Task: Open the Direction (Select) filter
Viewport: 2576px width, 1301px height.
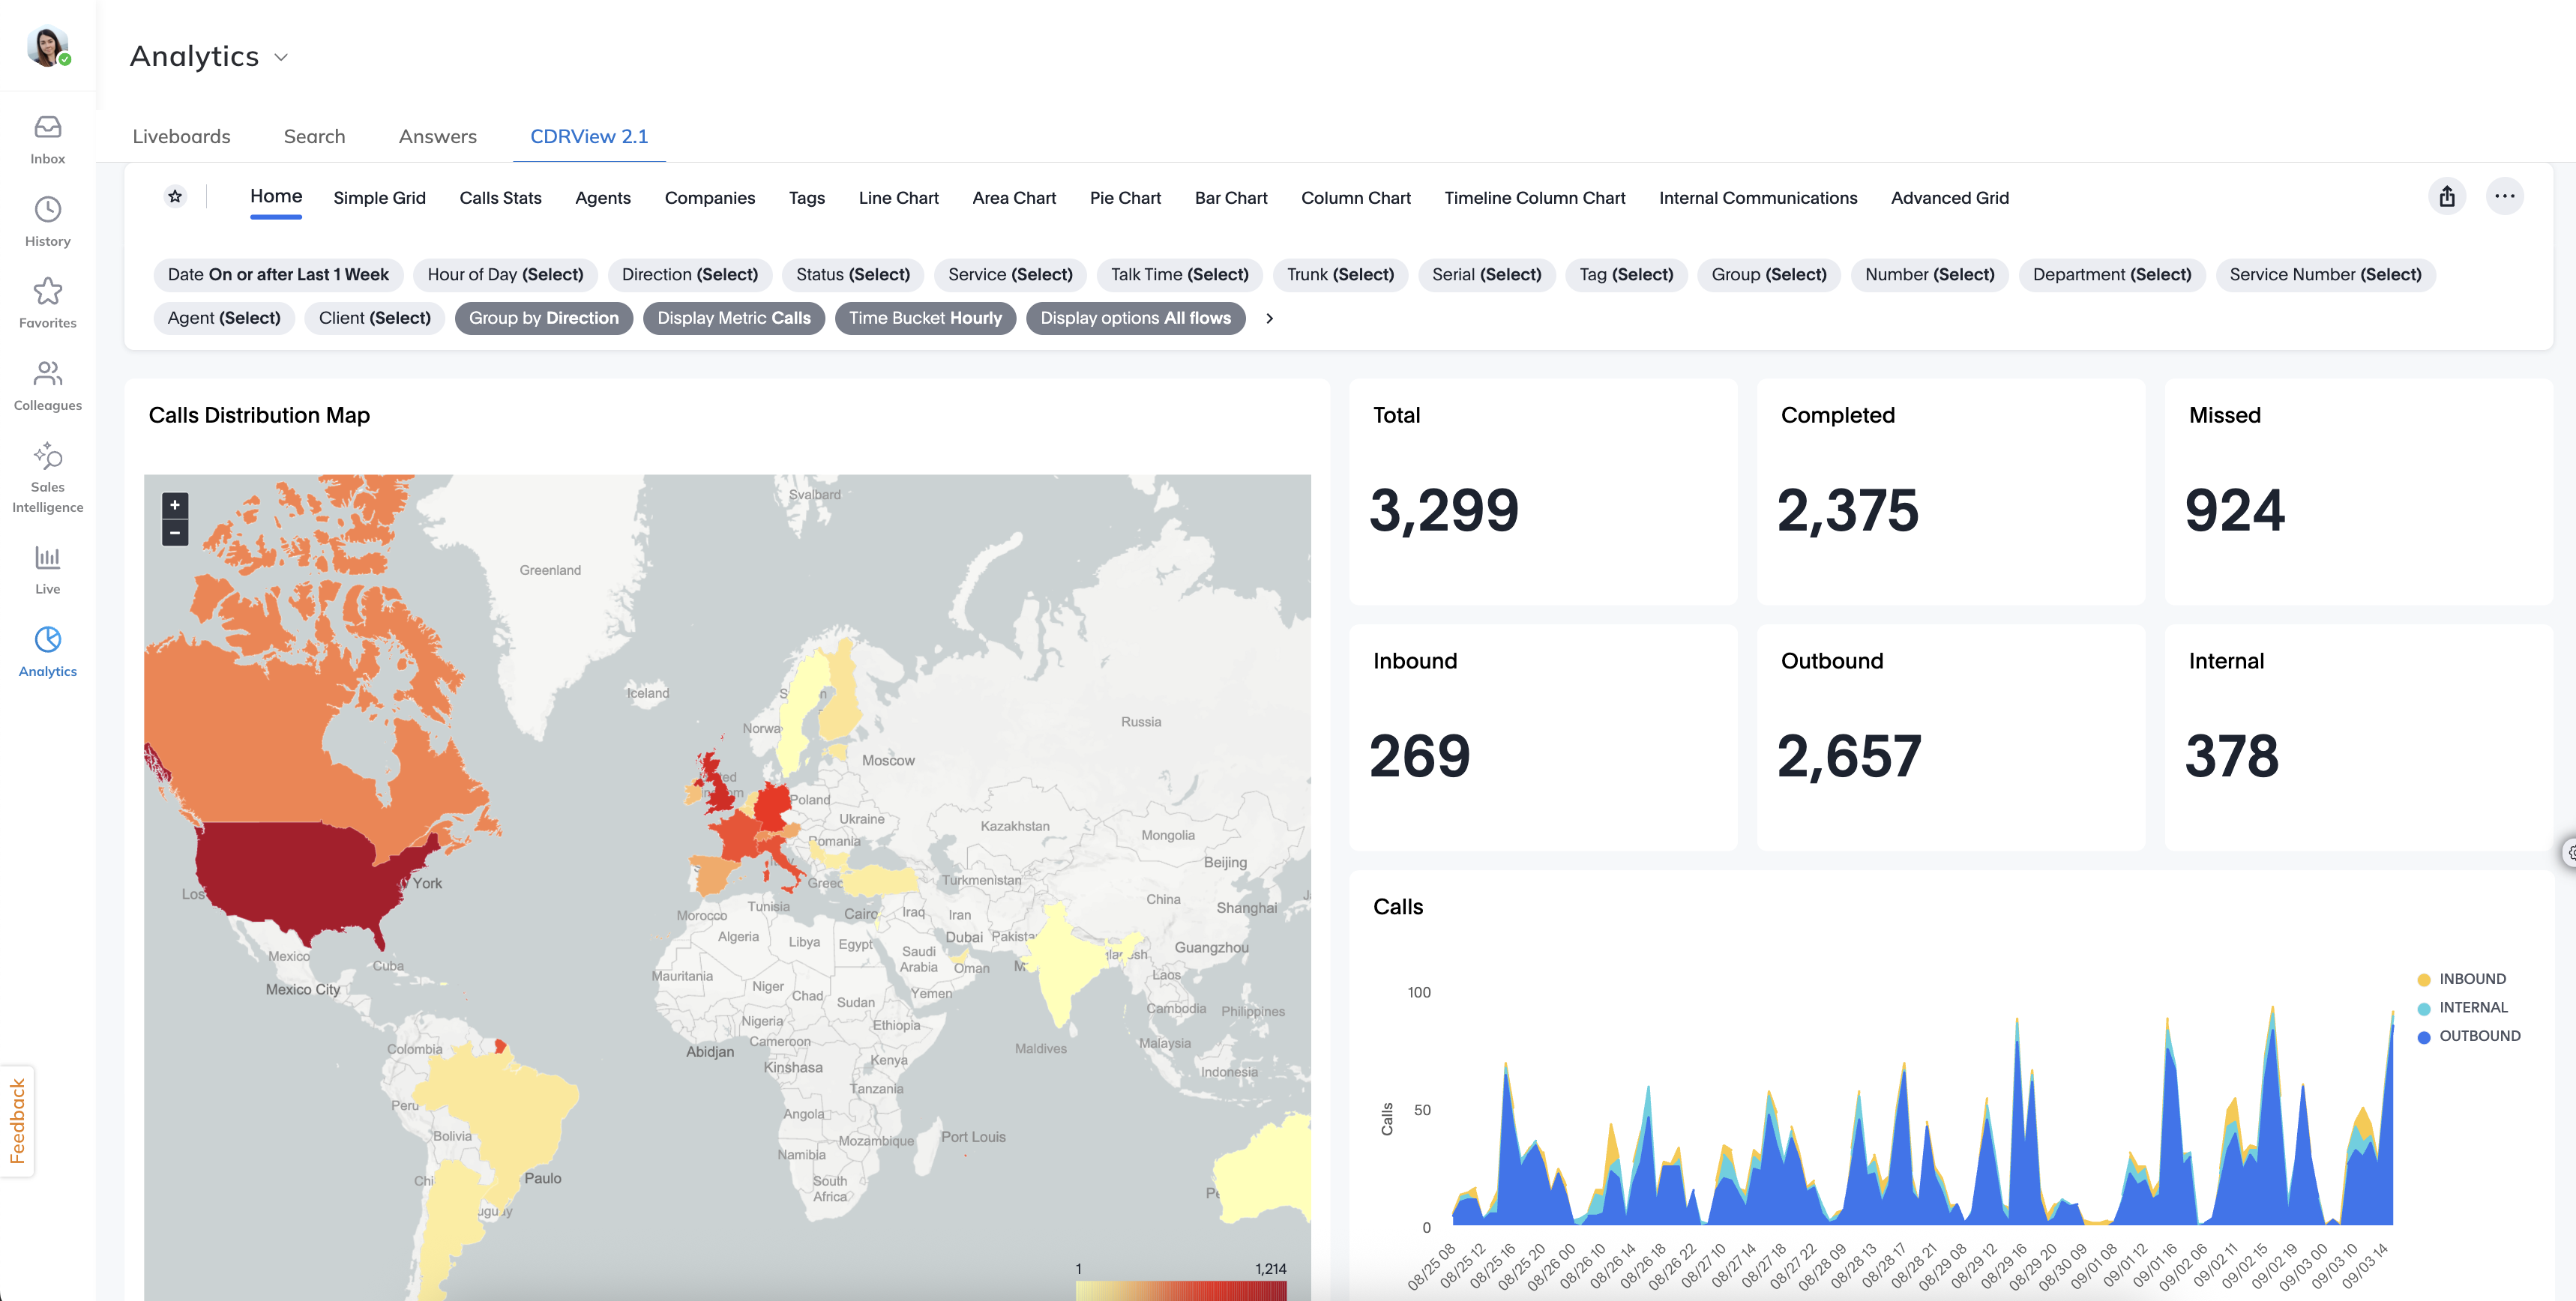Action: [x=690, y=274]
